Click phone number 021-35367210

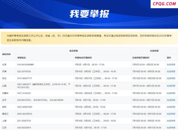24,121
